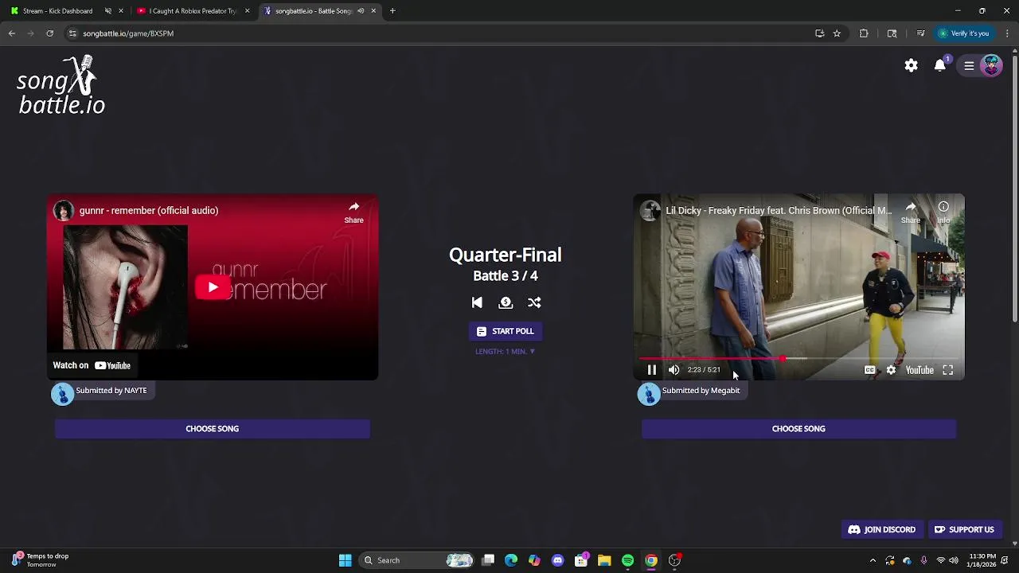Screen dimensions: 1019x573
Task: Reload the page
Action: click(49, 33)
